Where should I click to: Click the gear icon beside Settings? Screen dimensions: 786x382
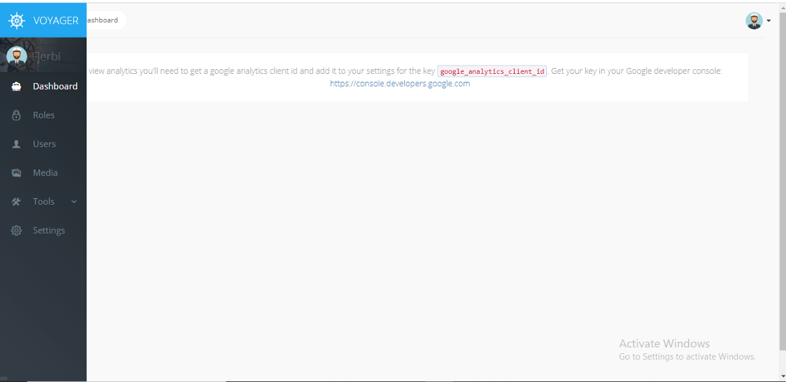16,230
